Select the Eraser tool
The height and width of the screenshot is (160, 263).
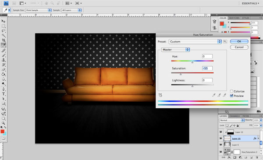pos(4,69)
